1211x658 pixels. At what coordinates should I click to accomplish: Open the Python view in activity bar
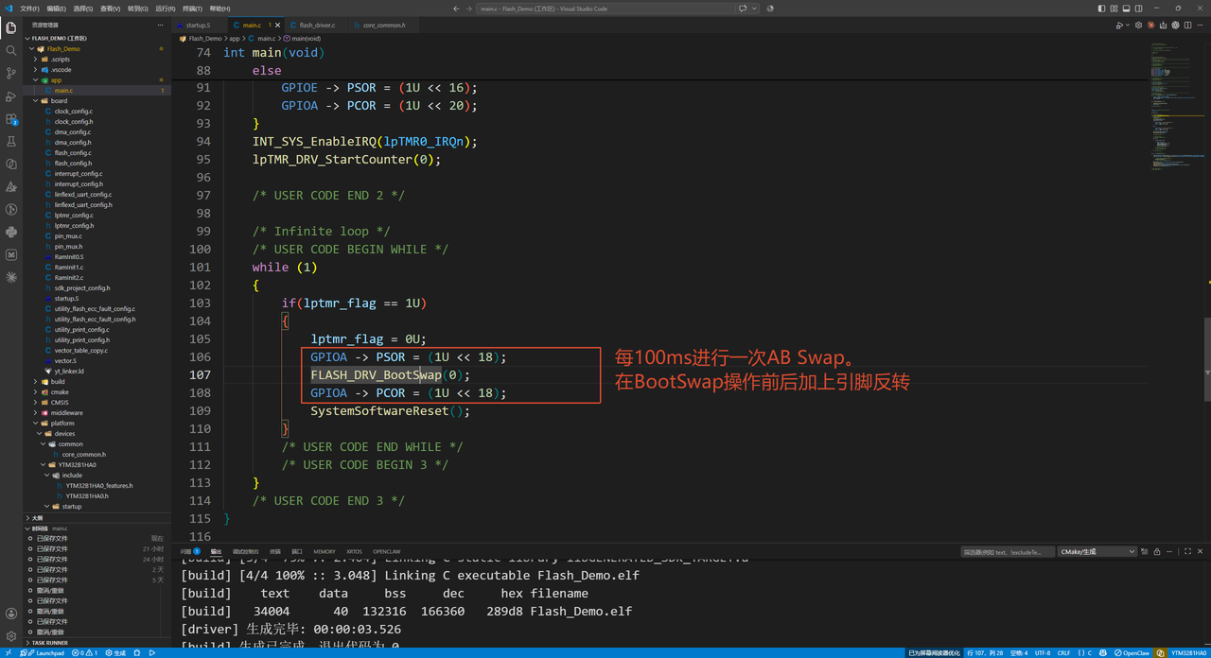click(x=11, y=232)
